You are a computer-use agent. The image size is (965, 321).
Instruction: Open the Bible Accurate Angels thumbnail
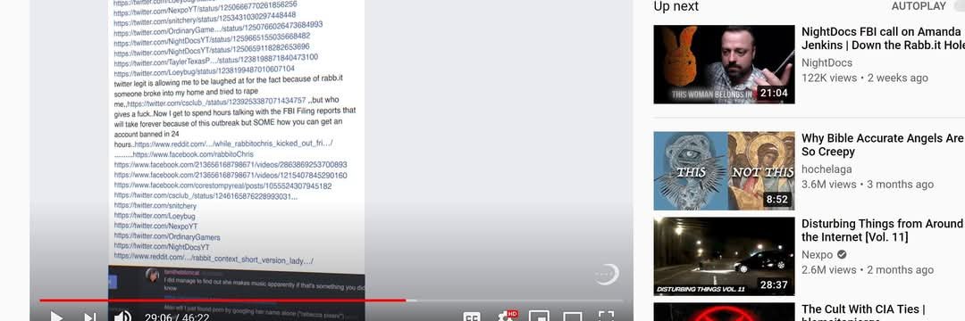pyautogui.click(x=724, y=170)
